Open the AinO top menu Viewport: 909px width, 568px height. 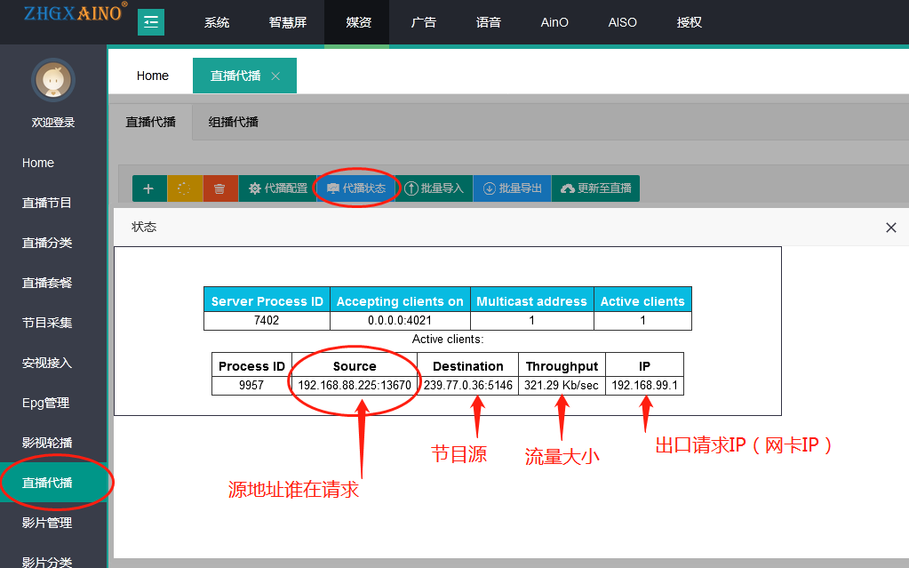554,22
